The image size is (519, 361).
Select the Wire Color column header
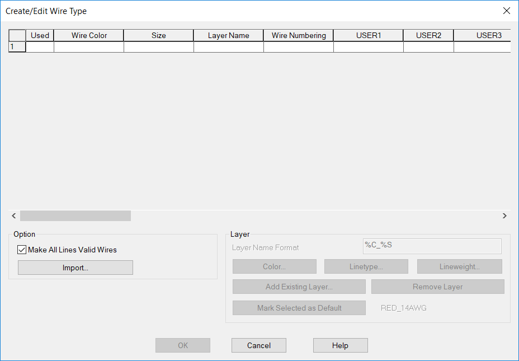89,35
